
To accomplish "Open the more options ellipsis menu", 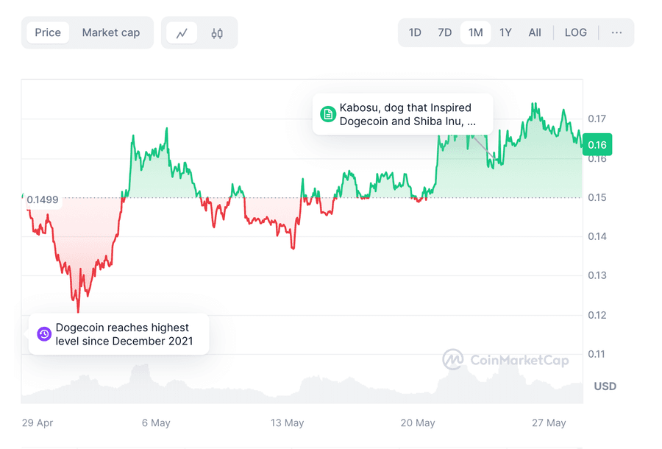I will point(616,32).
